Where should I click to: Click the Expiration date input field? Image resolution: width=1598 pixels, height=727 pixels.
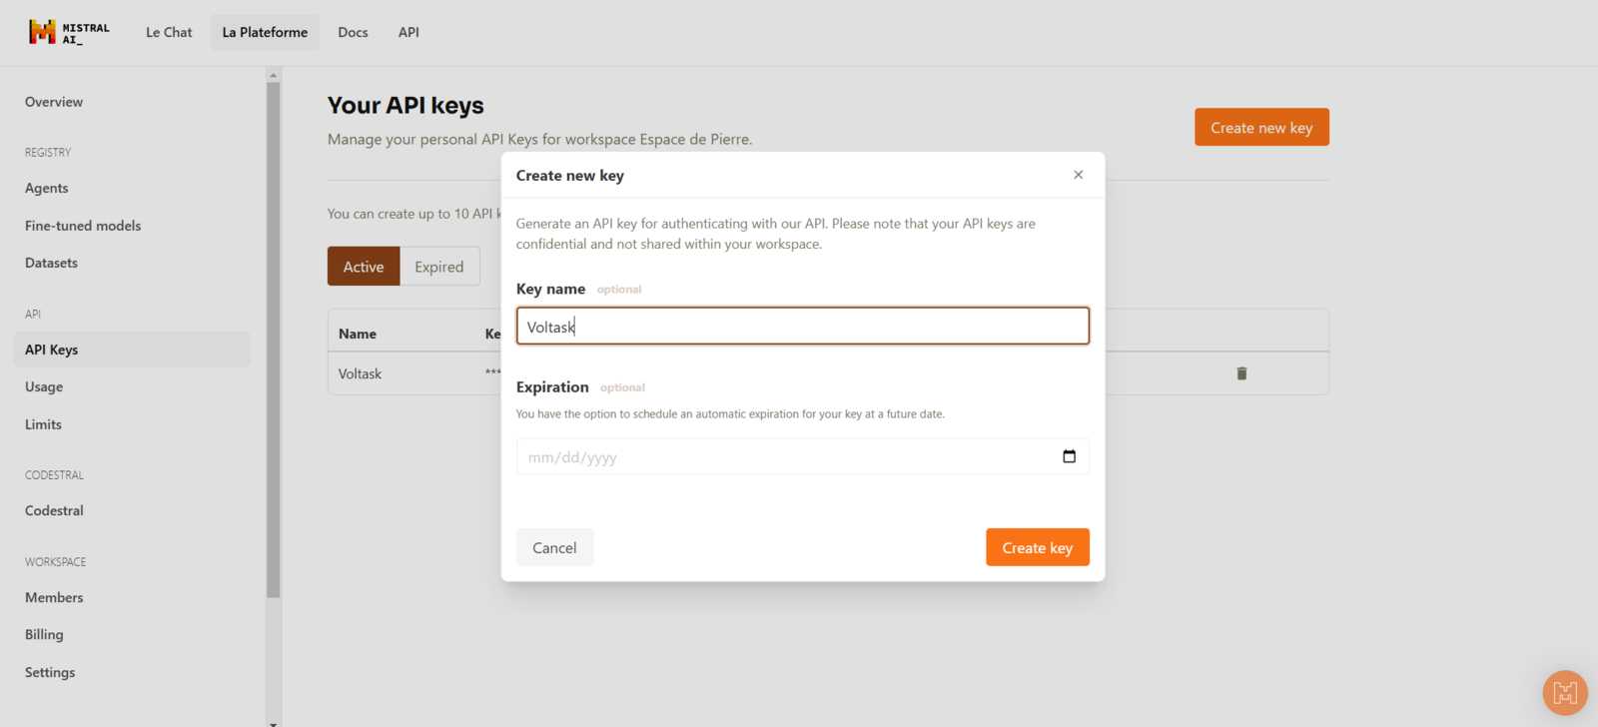[x=803, y=456]
